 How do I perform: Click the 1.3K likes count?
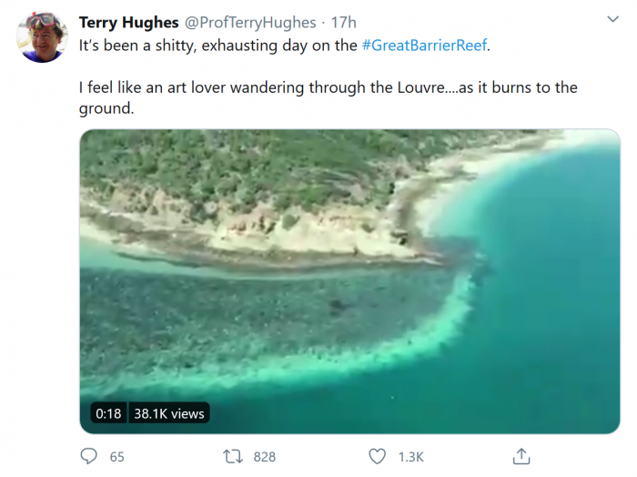[x=411, y=457]
